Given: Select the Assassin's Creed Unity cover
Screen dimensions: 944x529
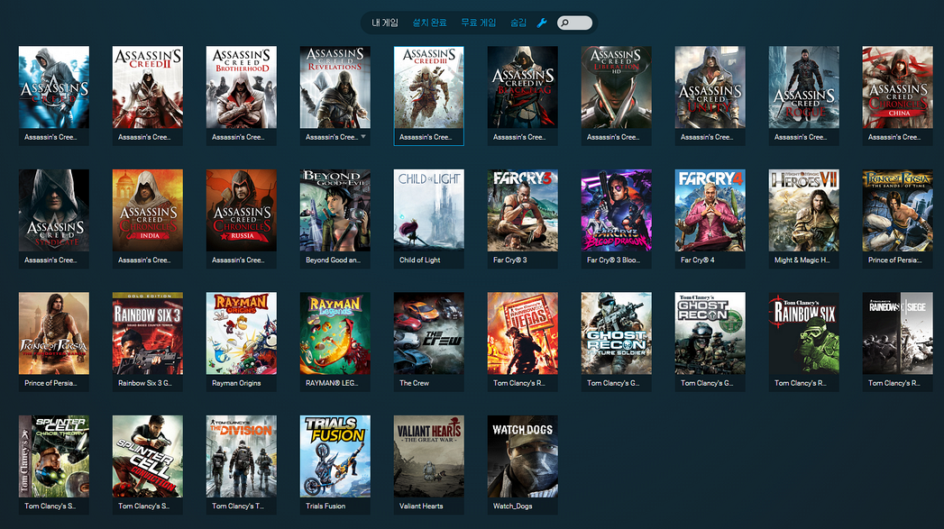Looking at the screenshot, I should (x=710, y=87).
